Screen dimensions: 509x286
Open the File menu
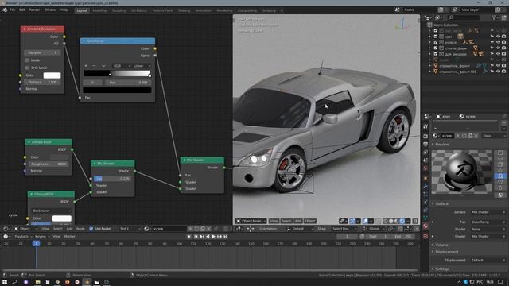pos(13,10)
